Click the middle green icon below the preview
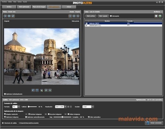 (x=41, y=90)
